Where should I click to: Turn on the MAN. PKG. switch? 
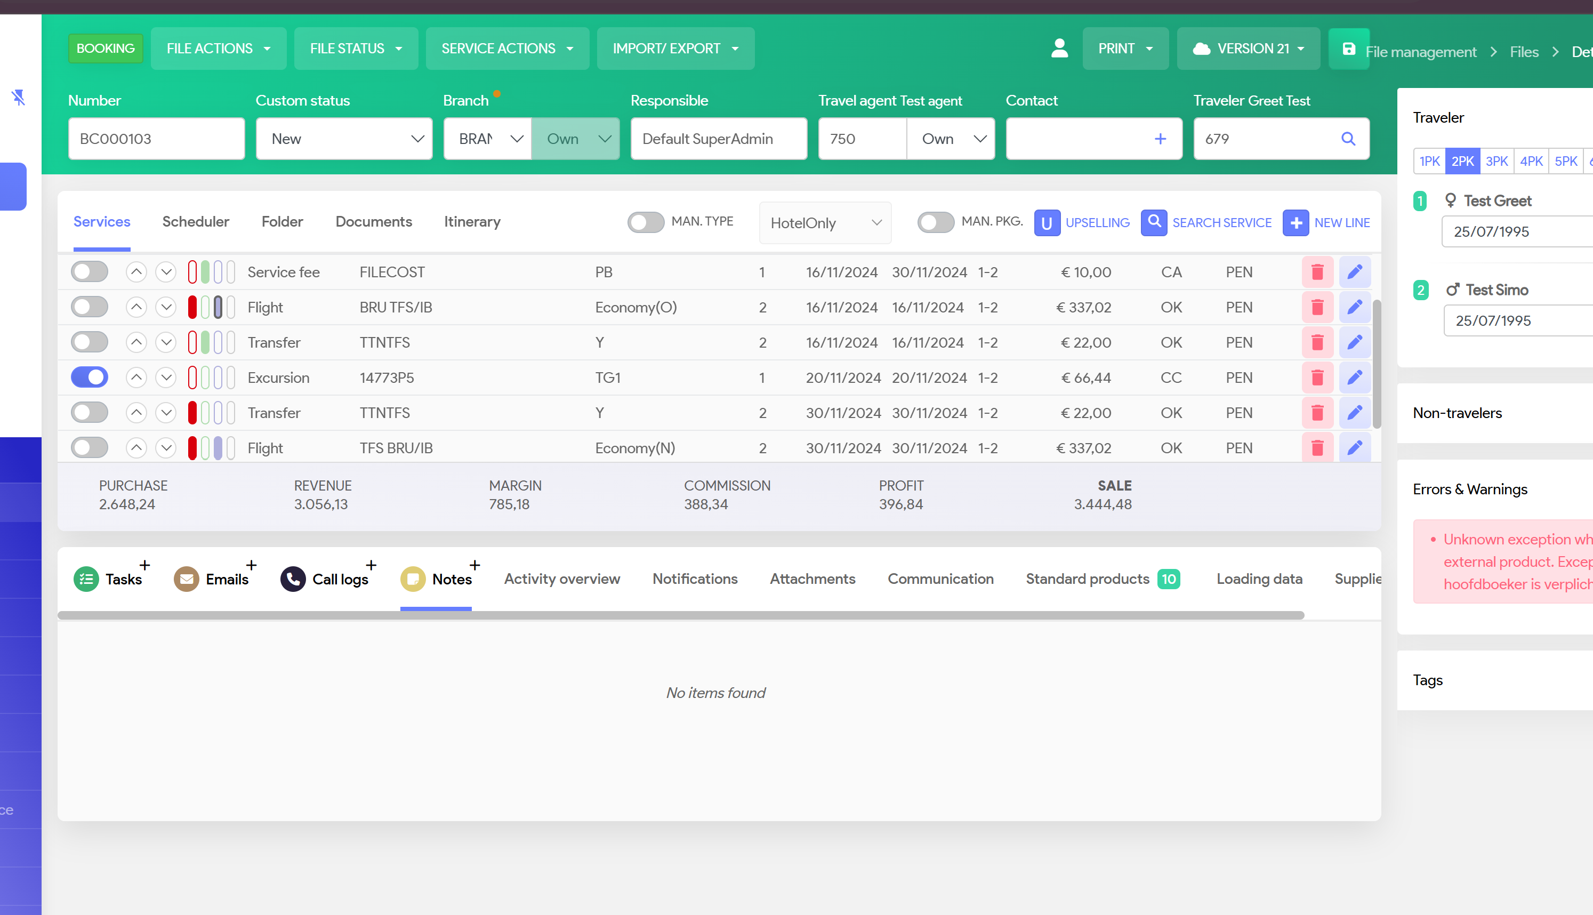[x=935, y=222]
